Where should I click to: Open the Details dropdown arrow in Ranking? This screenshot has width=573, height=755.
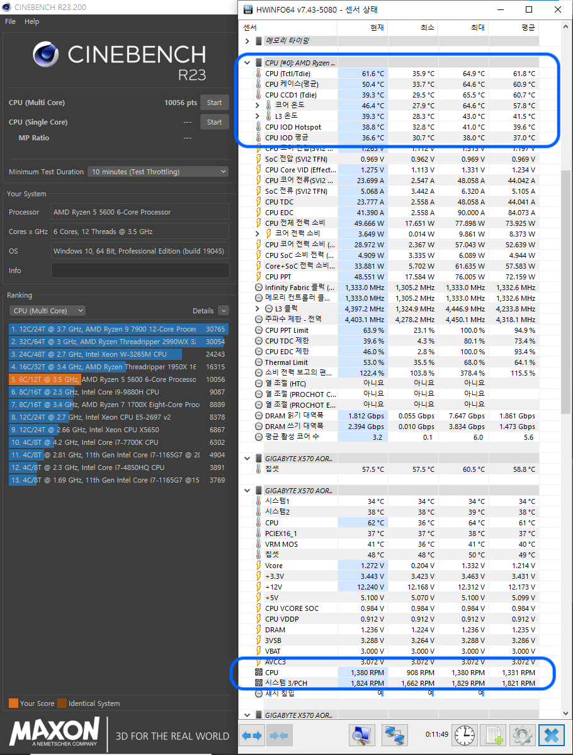pos(224,311)
